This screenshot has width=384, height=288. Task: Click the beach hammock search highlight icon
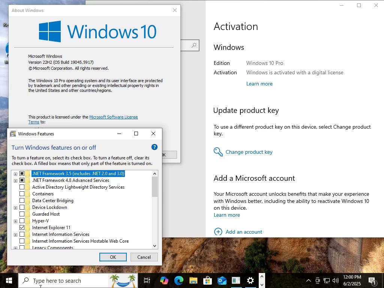coord(123,280)
